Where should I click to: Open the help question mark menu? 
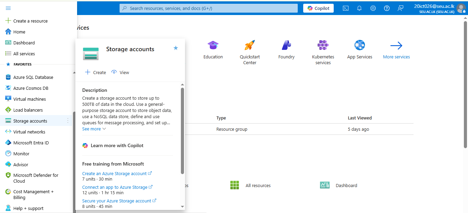click(387, 8)
